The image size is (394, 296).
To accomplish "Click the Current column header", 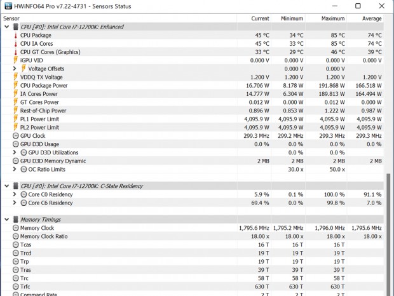I will point(260,19).
